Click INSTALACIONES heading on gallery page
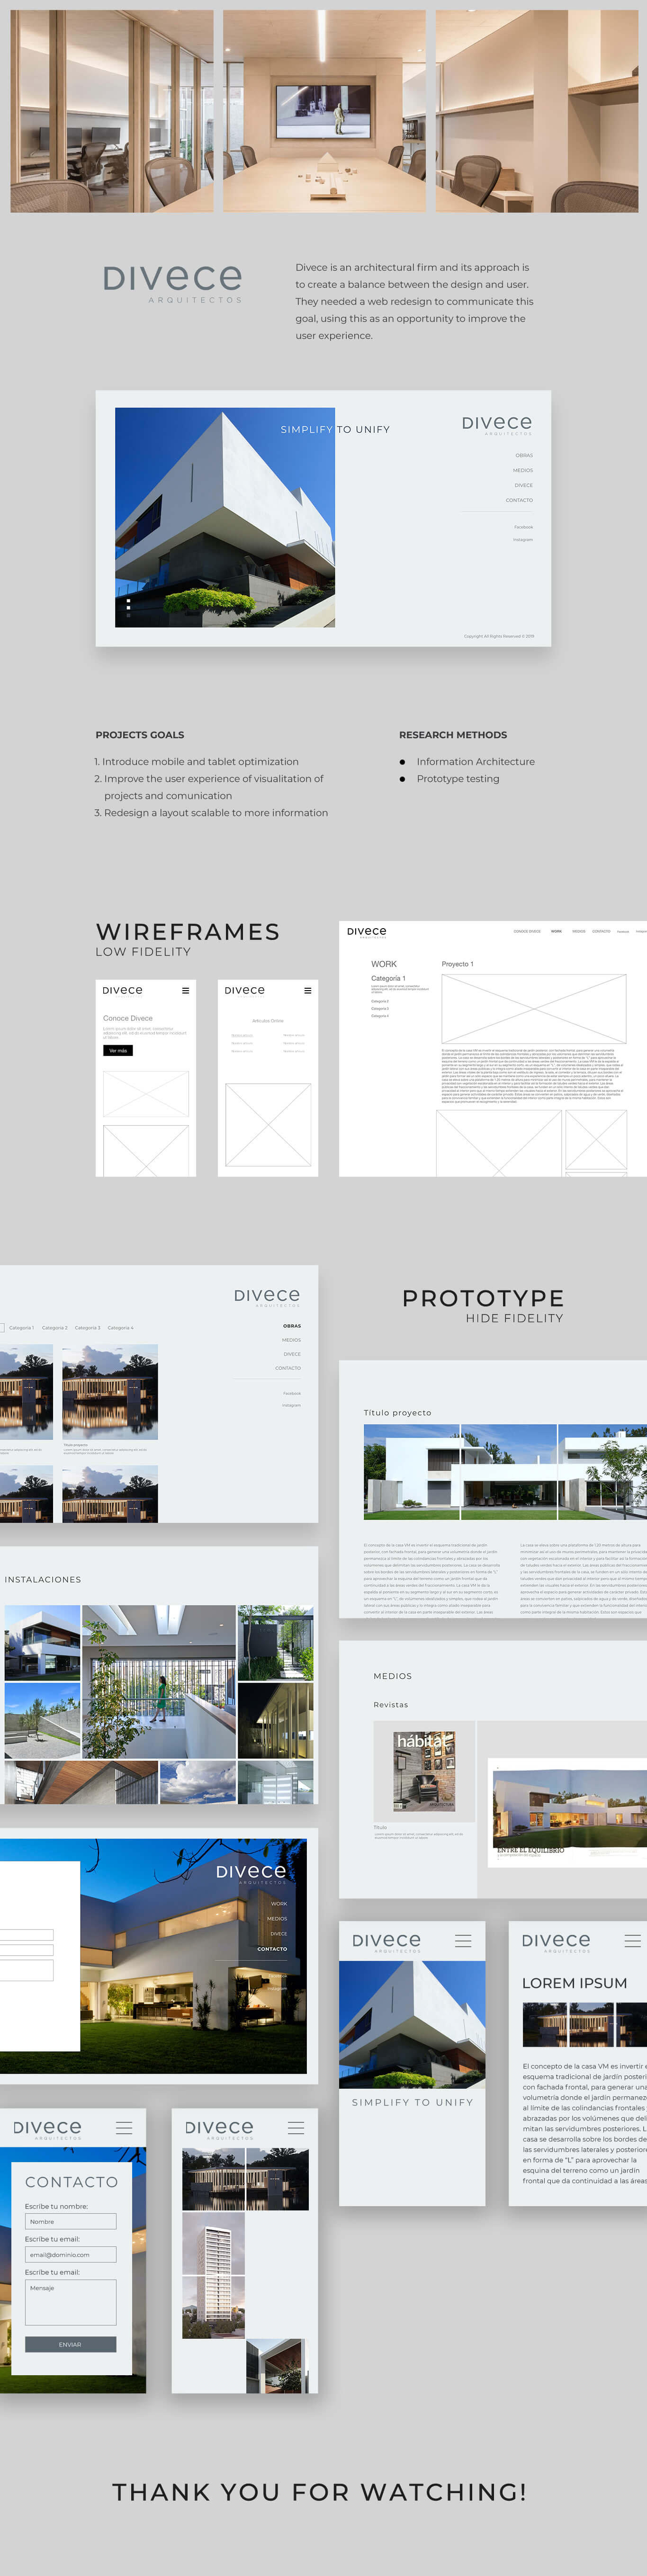This screenshot has height=2576, width=647. point(43,1579)
